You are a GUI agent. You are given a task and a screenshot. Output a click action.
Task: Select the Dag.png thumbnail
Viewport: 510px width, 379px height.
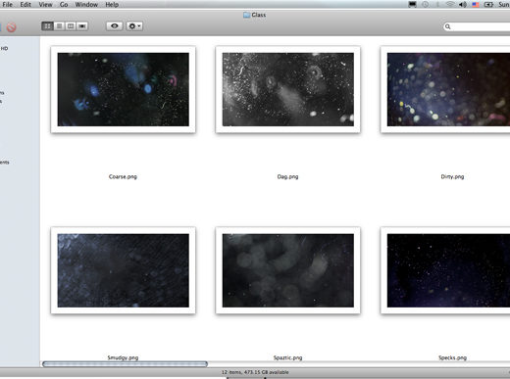pos(288,89)
